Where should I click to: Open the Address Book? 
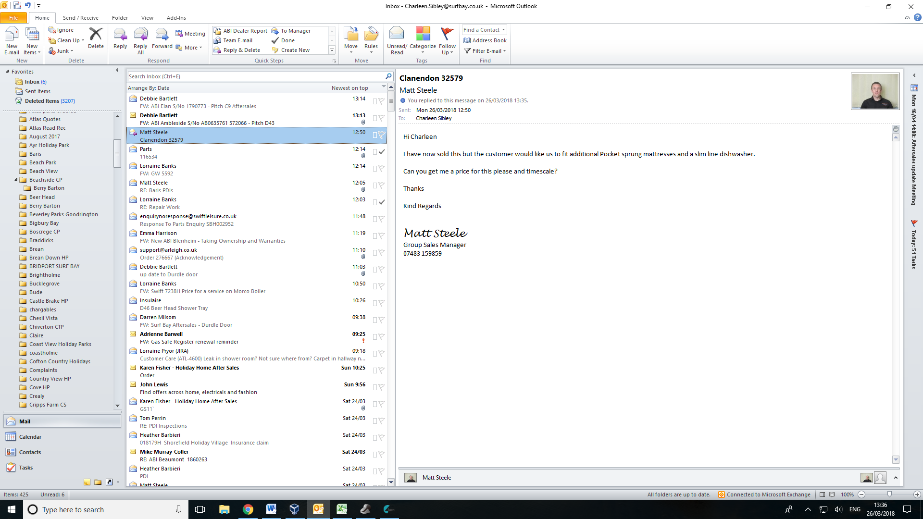click(x=485, y=40)
